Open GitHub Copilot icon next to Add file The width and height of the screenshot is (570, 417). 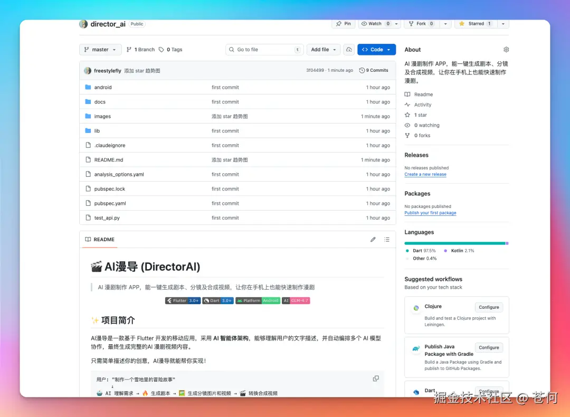(x=348, y=49)
